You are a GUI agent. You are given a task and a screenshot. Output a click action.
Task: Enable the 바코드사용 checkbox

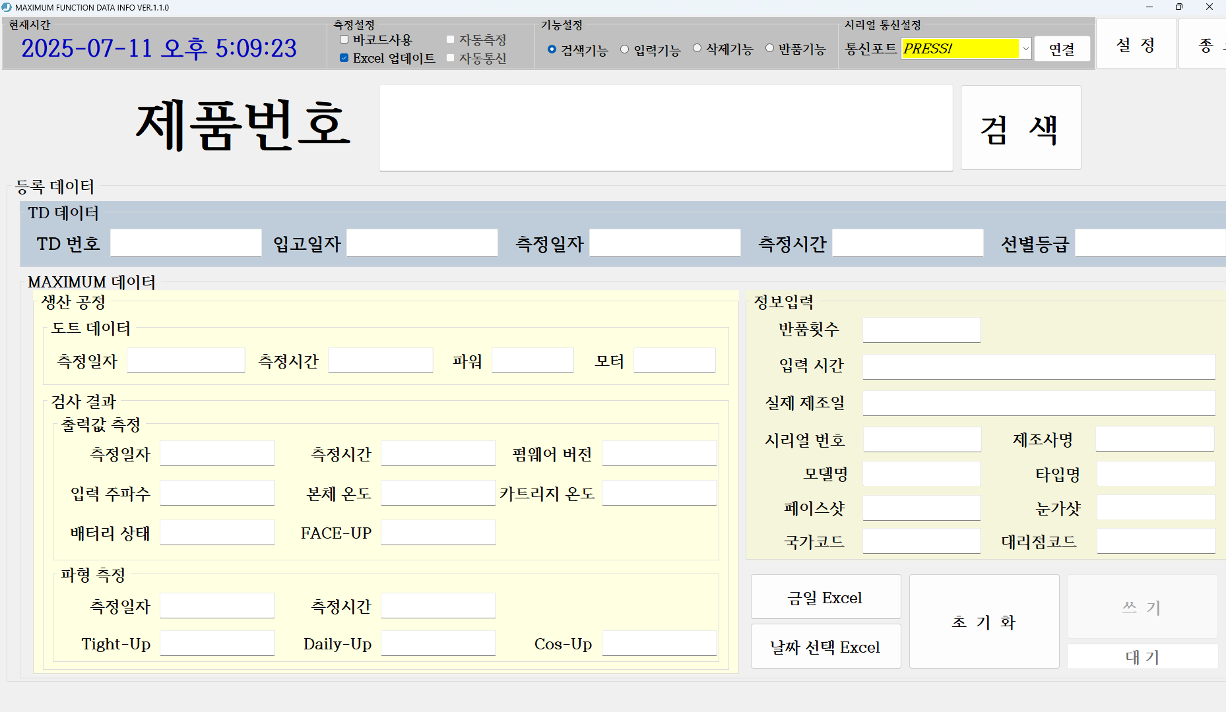point(344,39)
